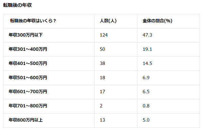The width and height of the screenshot is (203, 130).
Task: Select the 転職後の年収はいくら？ column header
Action: (x=33, y=21)
